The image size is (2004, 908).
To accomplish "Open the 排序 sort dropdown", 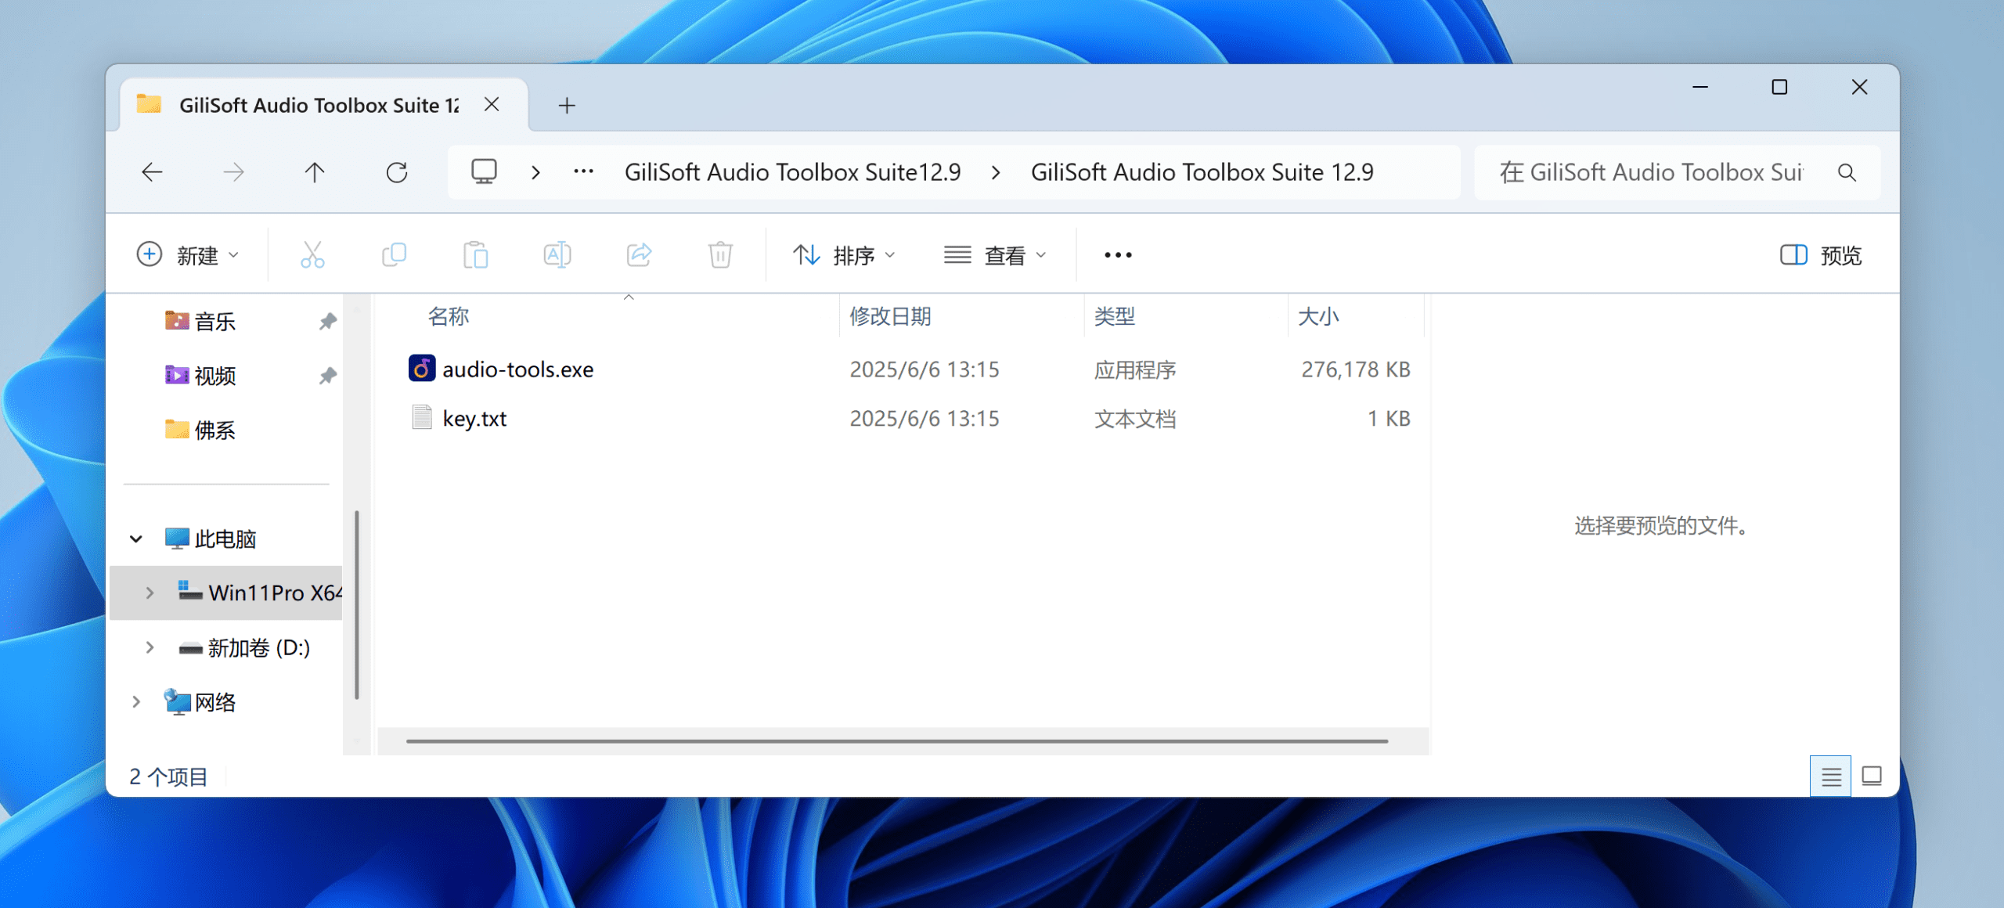I will pyautogui.click(x=844, y=255).
